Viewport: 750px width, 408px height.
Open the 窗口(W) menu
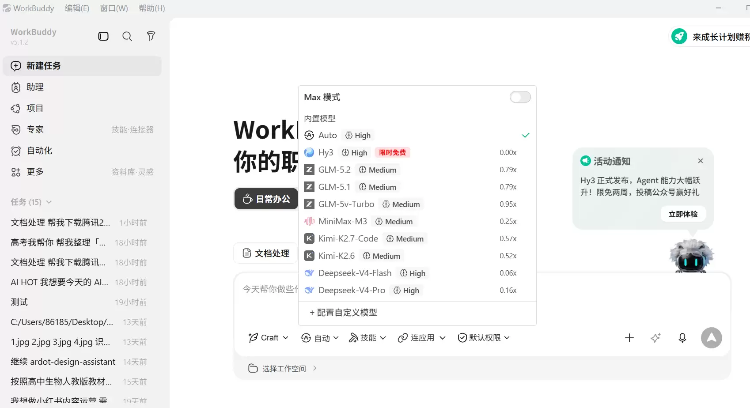point(114,8)
